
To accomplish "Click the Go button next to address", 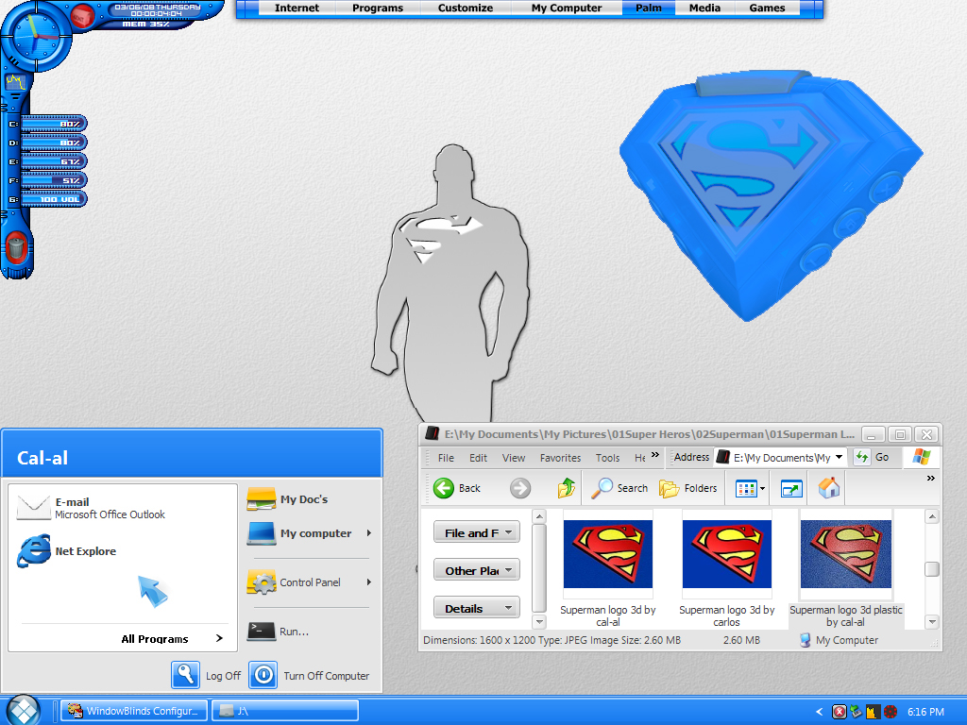I will [x=873, y=458].
